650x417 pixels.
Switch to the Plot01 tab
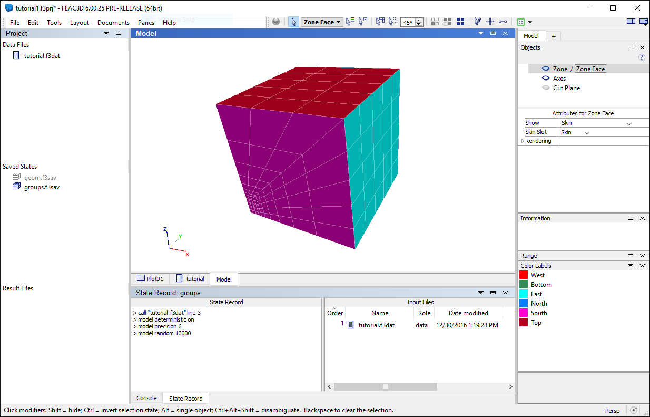pos(150,279)
